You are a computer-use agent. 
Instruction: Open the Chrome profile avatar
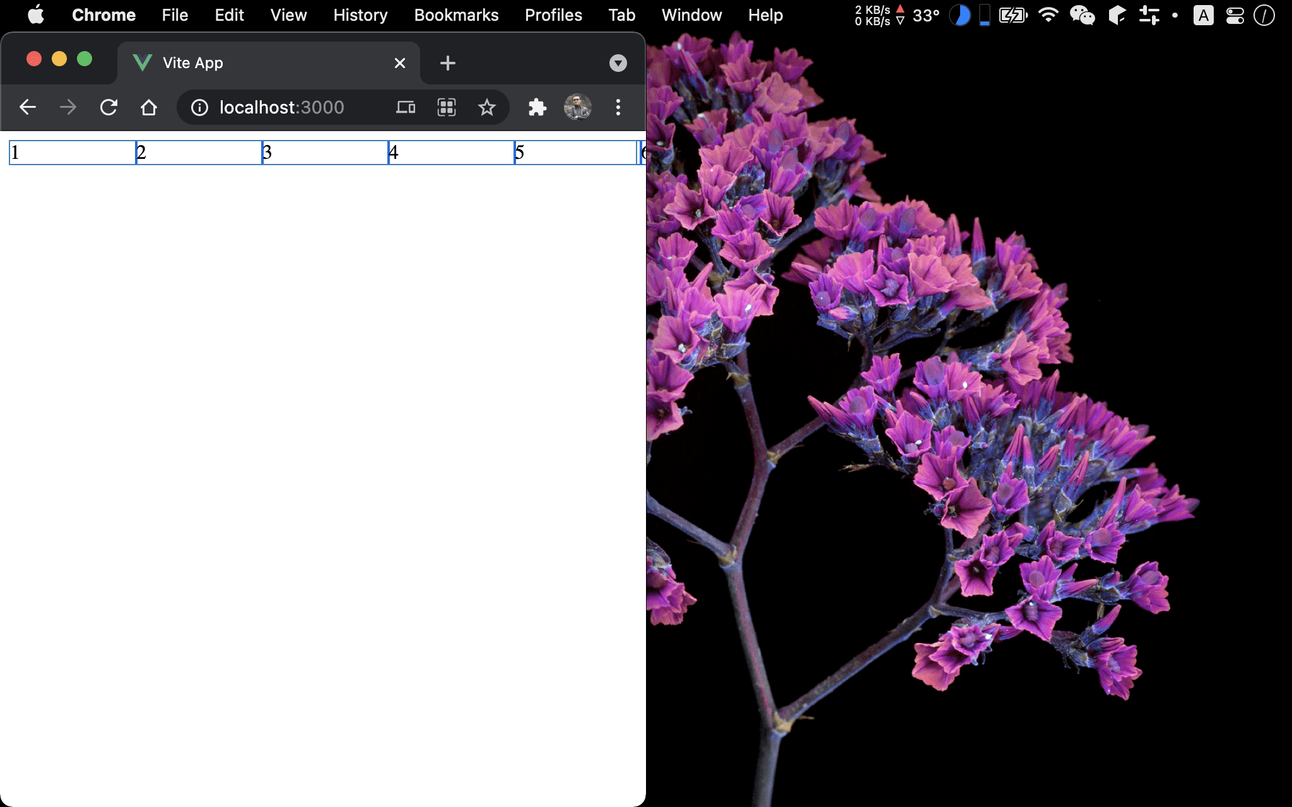pos(577,107)
